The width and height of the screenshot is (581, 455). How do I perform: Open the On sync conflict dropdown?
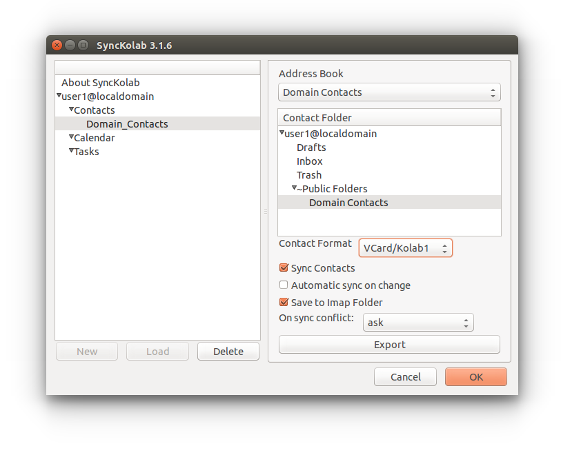click(x=418, y=322)
